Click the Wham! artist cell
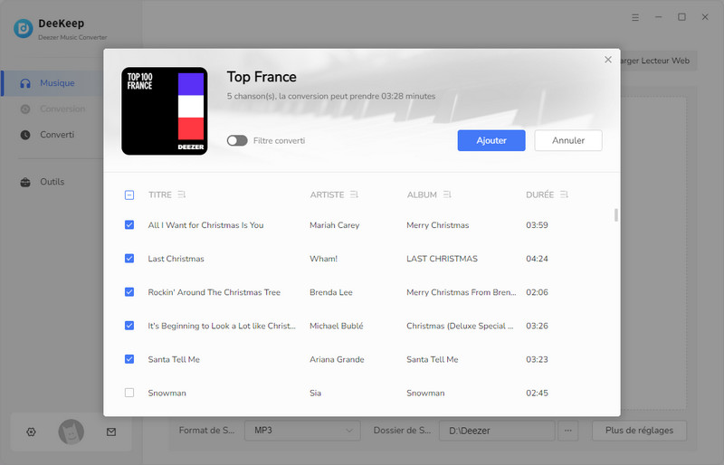 (x=323, y=259)
